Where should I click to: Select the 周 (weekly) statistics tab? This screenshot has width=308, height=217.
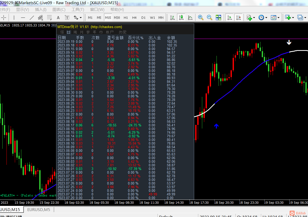coord(75,32)
